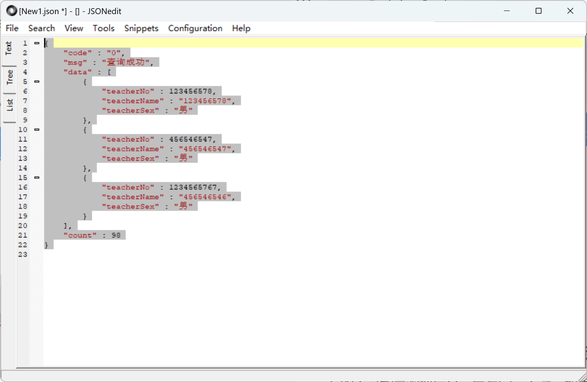Click the count value 98

point(116,235)
